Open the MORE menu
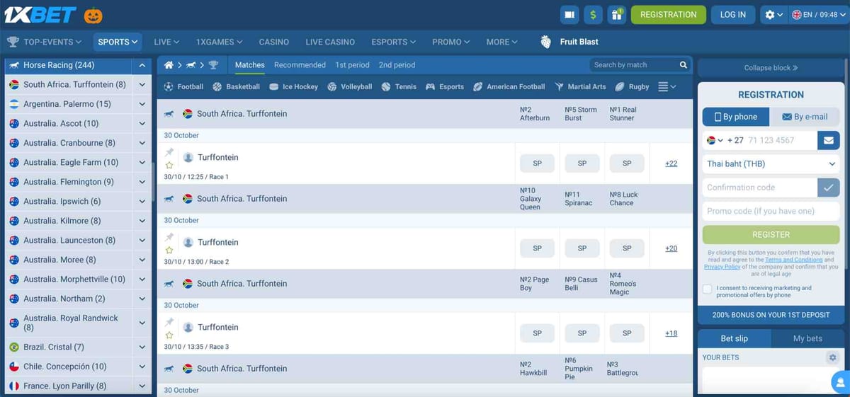The image size is (850, 397). pos(502,42)
